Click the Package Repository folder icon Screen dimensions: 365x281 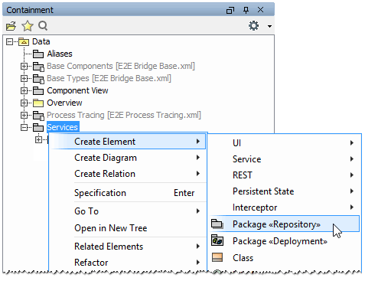pyautogui.click(x=217, y=224)
